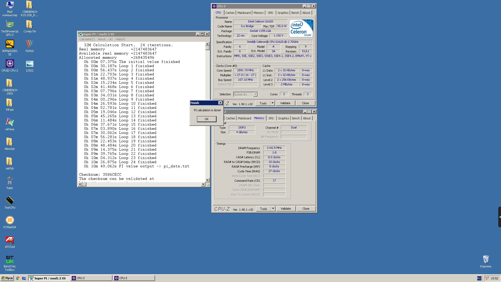Screen dimensions: 501x282
Task: Open the CINEBENCH 2003 folder icon
Action: (10, 87)
